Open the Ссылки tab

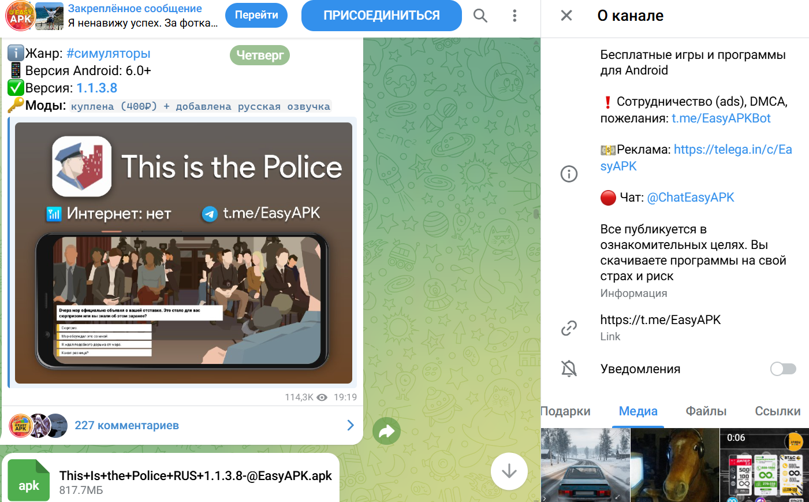tap(777, 411)
